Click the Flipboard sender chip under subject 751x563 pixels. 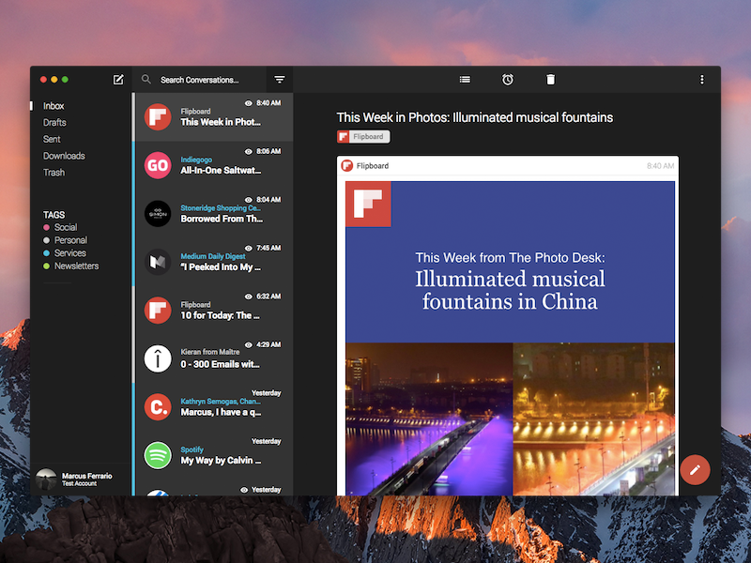pos(363,136)
